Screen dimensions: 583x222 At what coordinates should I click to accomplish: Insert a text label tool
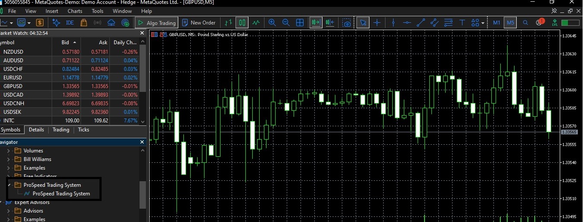coord(462,23)
